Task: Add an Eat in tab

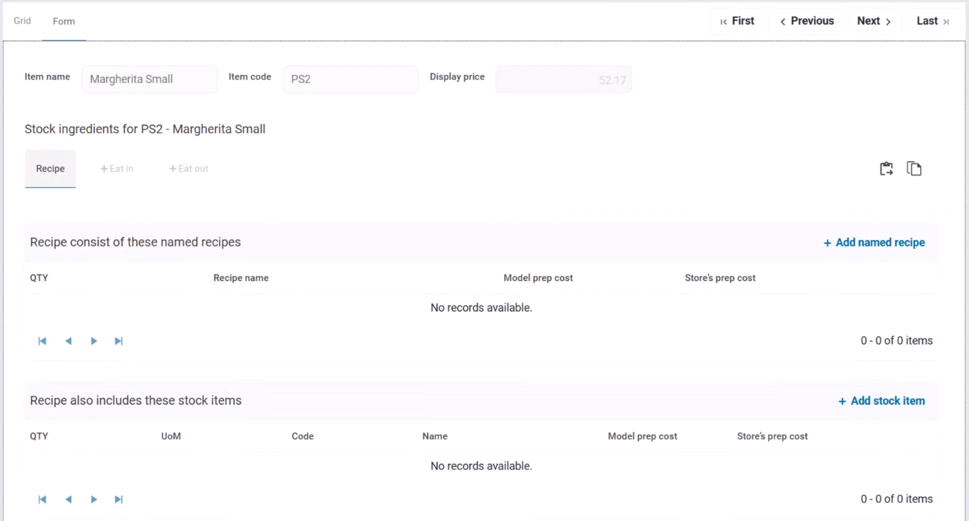Action: click(x=117, y=169)
